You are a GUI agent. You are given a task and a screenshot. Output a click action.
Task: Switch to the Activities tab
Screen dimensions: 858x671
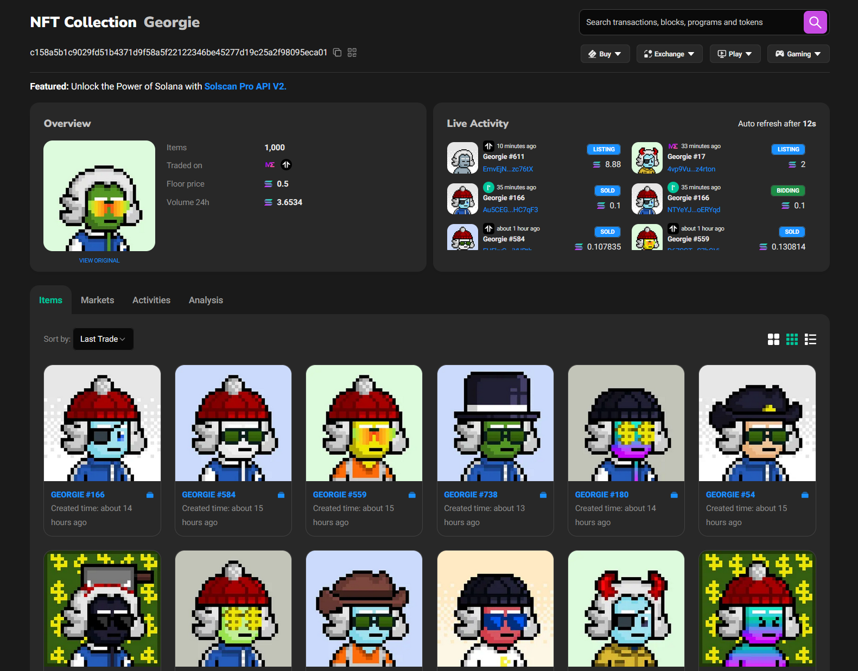tap(151, 300)
